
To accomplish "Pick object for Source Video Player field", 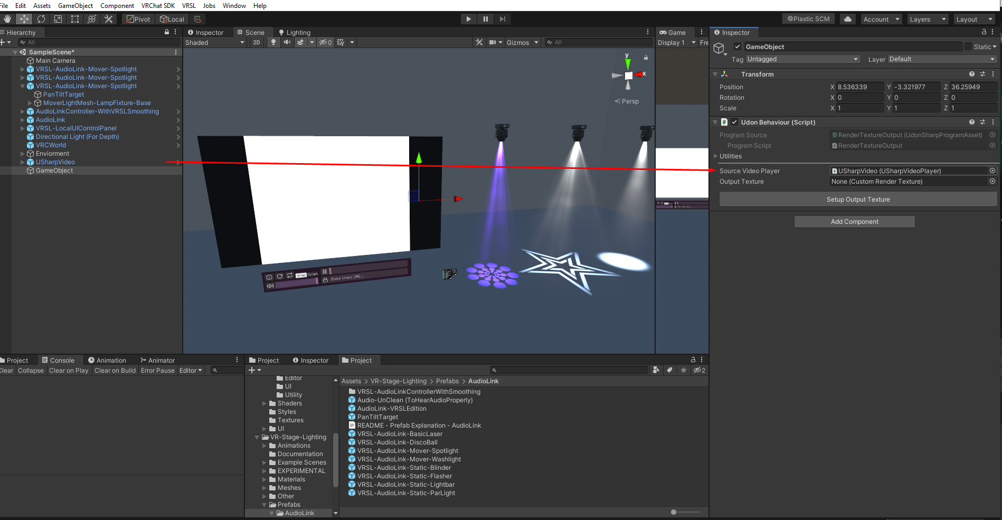I will 992,171.
